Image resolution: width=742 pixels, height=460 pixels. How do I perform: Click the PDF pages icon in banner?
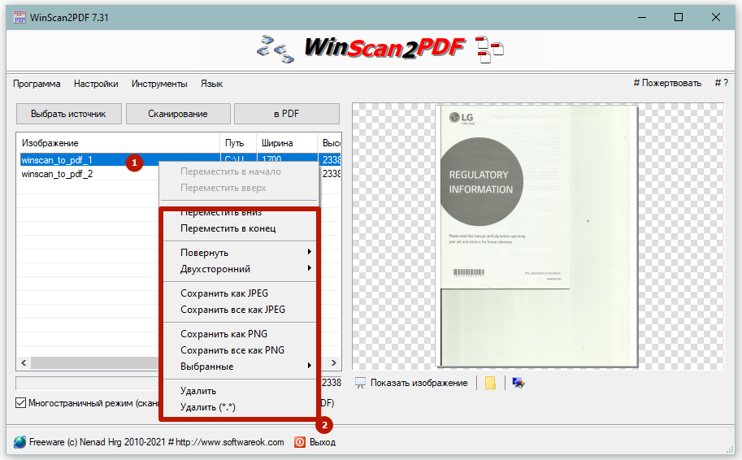pos(489,50)
